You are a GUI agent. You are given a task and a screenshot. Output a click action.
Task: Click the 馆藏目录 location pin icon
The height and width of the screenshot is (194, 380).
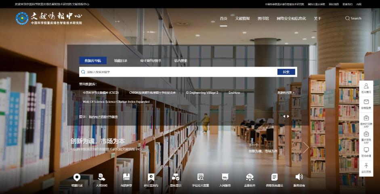click(77, 177)
